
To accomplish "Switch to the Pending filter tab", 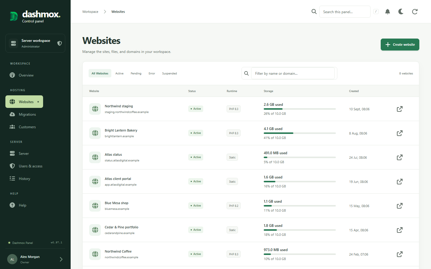I will point(136,73).
